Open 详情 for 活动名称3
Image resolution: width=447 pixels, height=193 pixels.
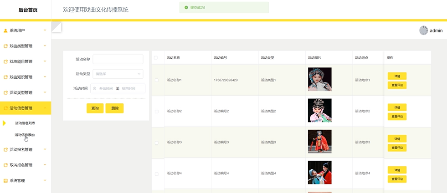(x=397, y=139)
